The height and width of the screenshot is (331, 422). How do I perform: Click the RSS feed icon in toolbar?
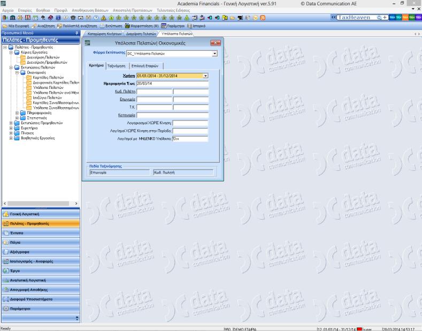[263, 18]
